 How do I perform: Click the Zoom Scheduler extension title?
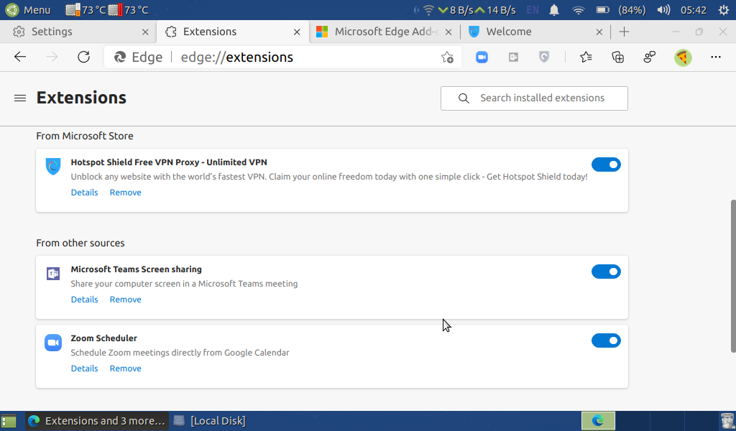[103, 338]
